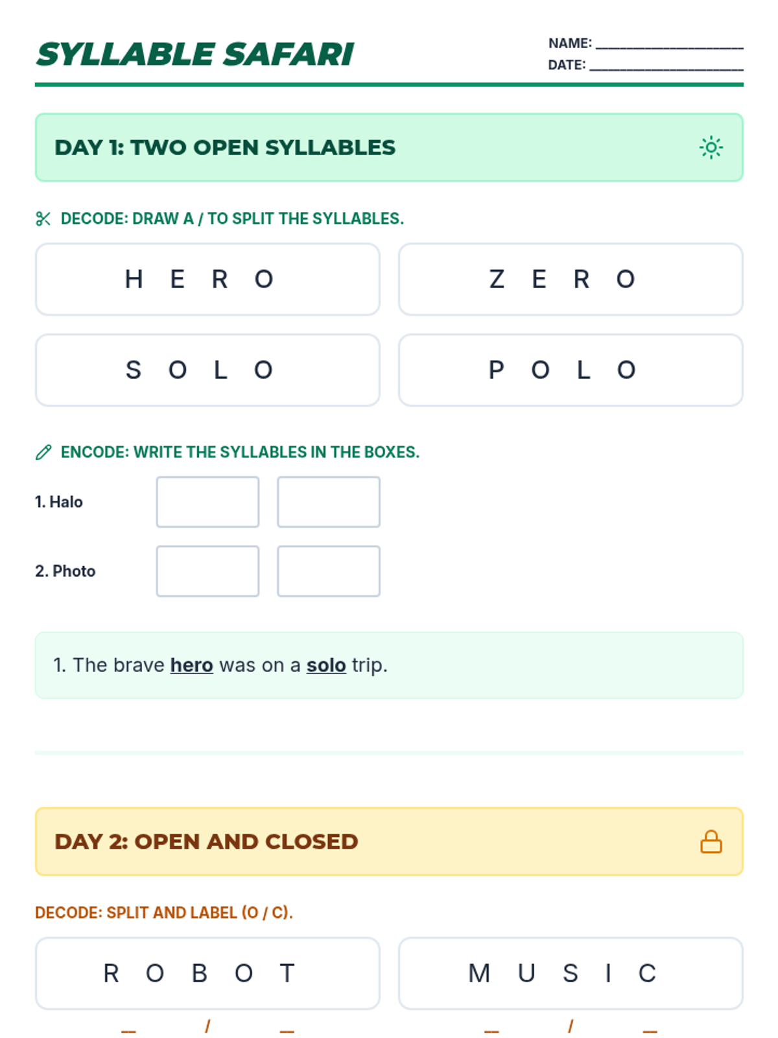
Task: Click the scissors icon beside Decode
Action: [x=43, y=219]
